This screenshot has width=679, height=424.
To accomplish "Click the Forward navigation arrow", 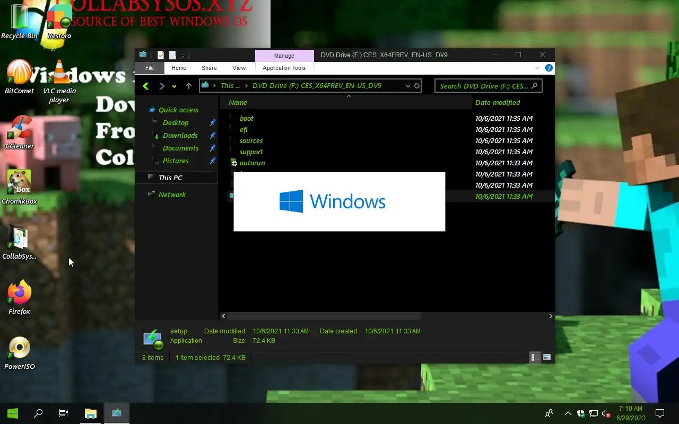I will [x=162, y=86].
